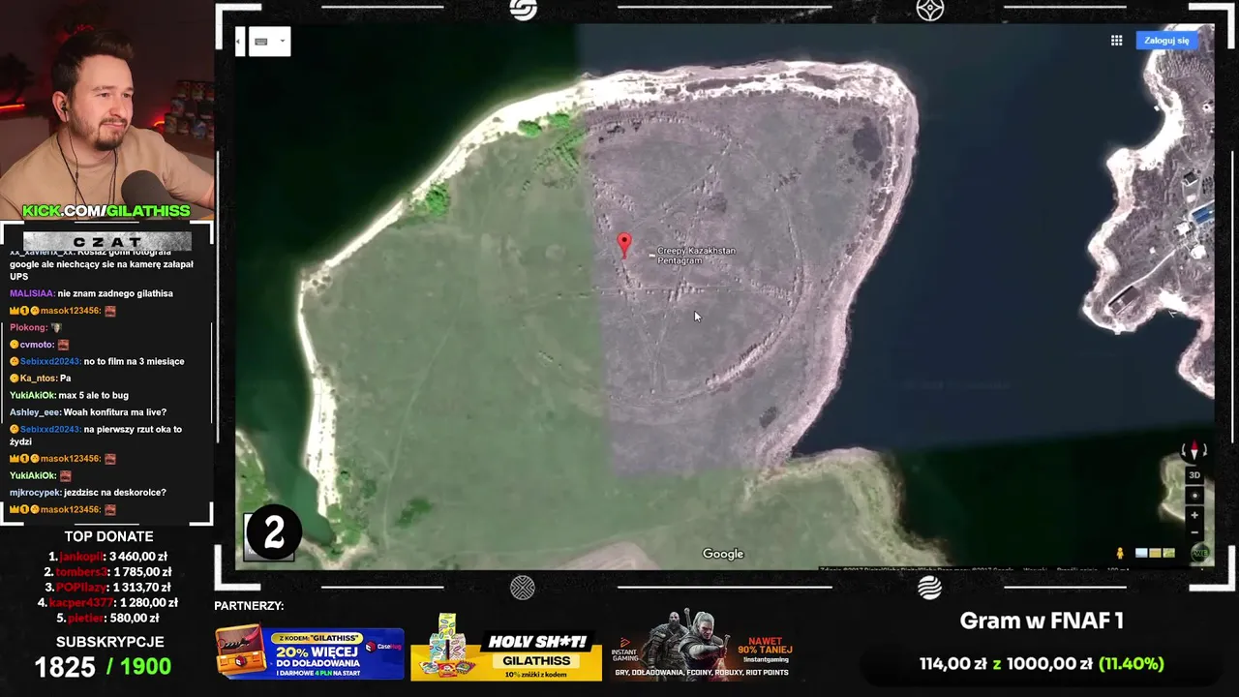This screenshot has width=1239, height=697.
Task: Click the 'Gram w FNAF 1' goal text
Action: 1042,621
